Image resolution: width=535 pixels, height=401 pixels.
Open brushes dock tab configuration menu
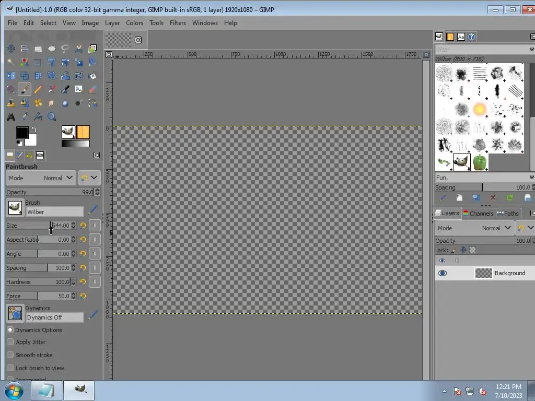[x=532, y=37]
